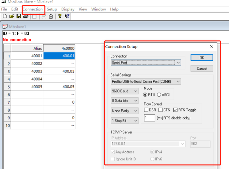This screenshot has height=169, width=229.
Task: Click the Print toolbar icon
Action: pyautogui.click(x=26, y=16)
